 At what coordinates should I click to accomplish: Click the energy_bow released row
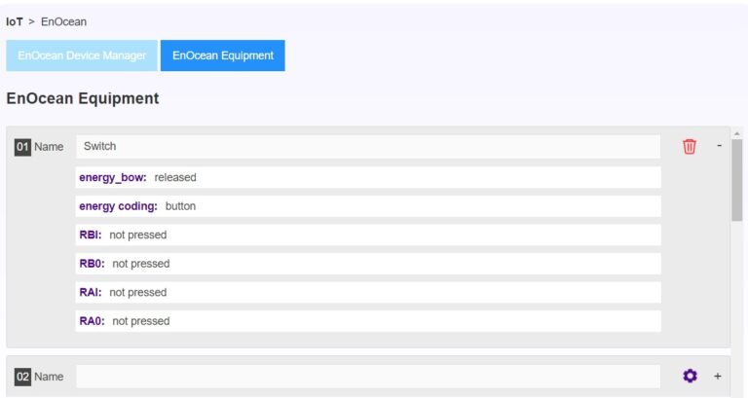click(x=368, y=177)
